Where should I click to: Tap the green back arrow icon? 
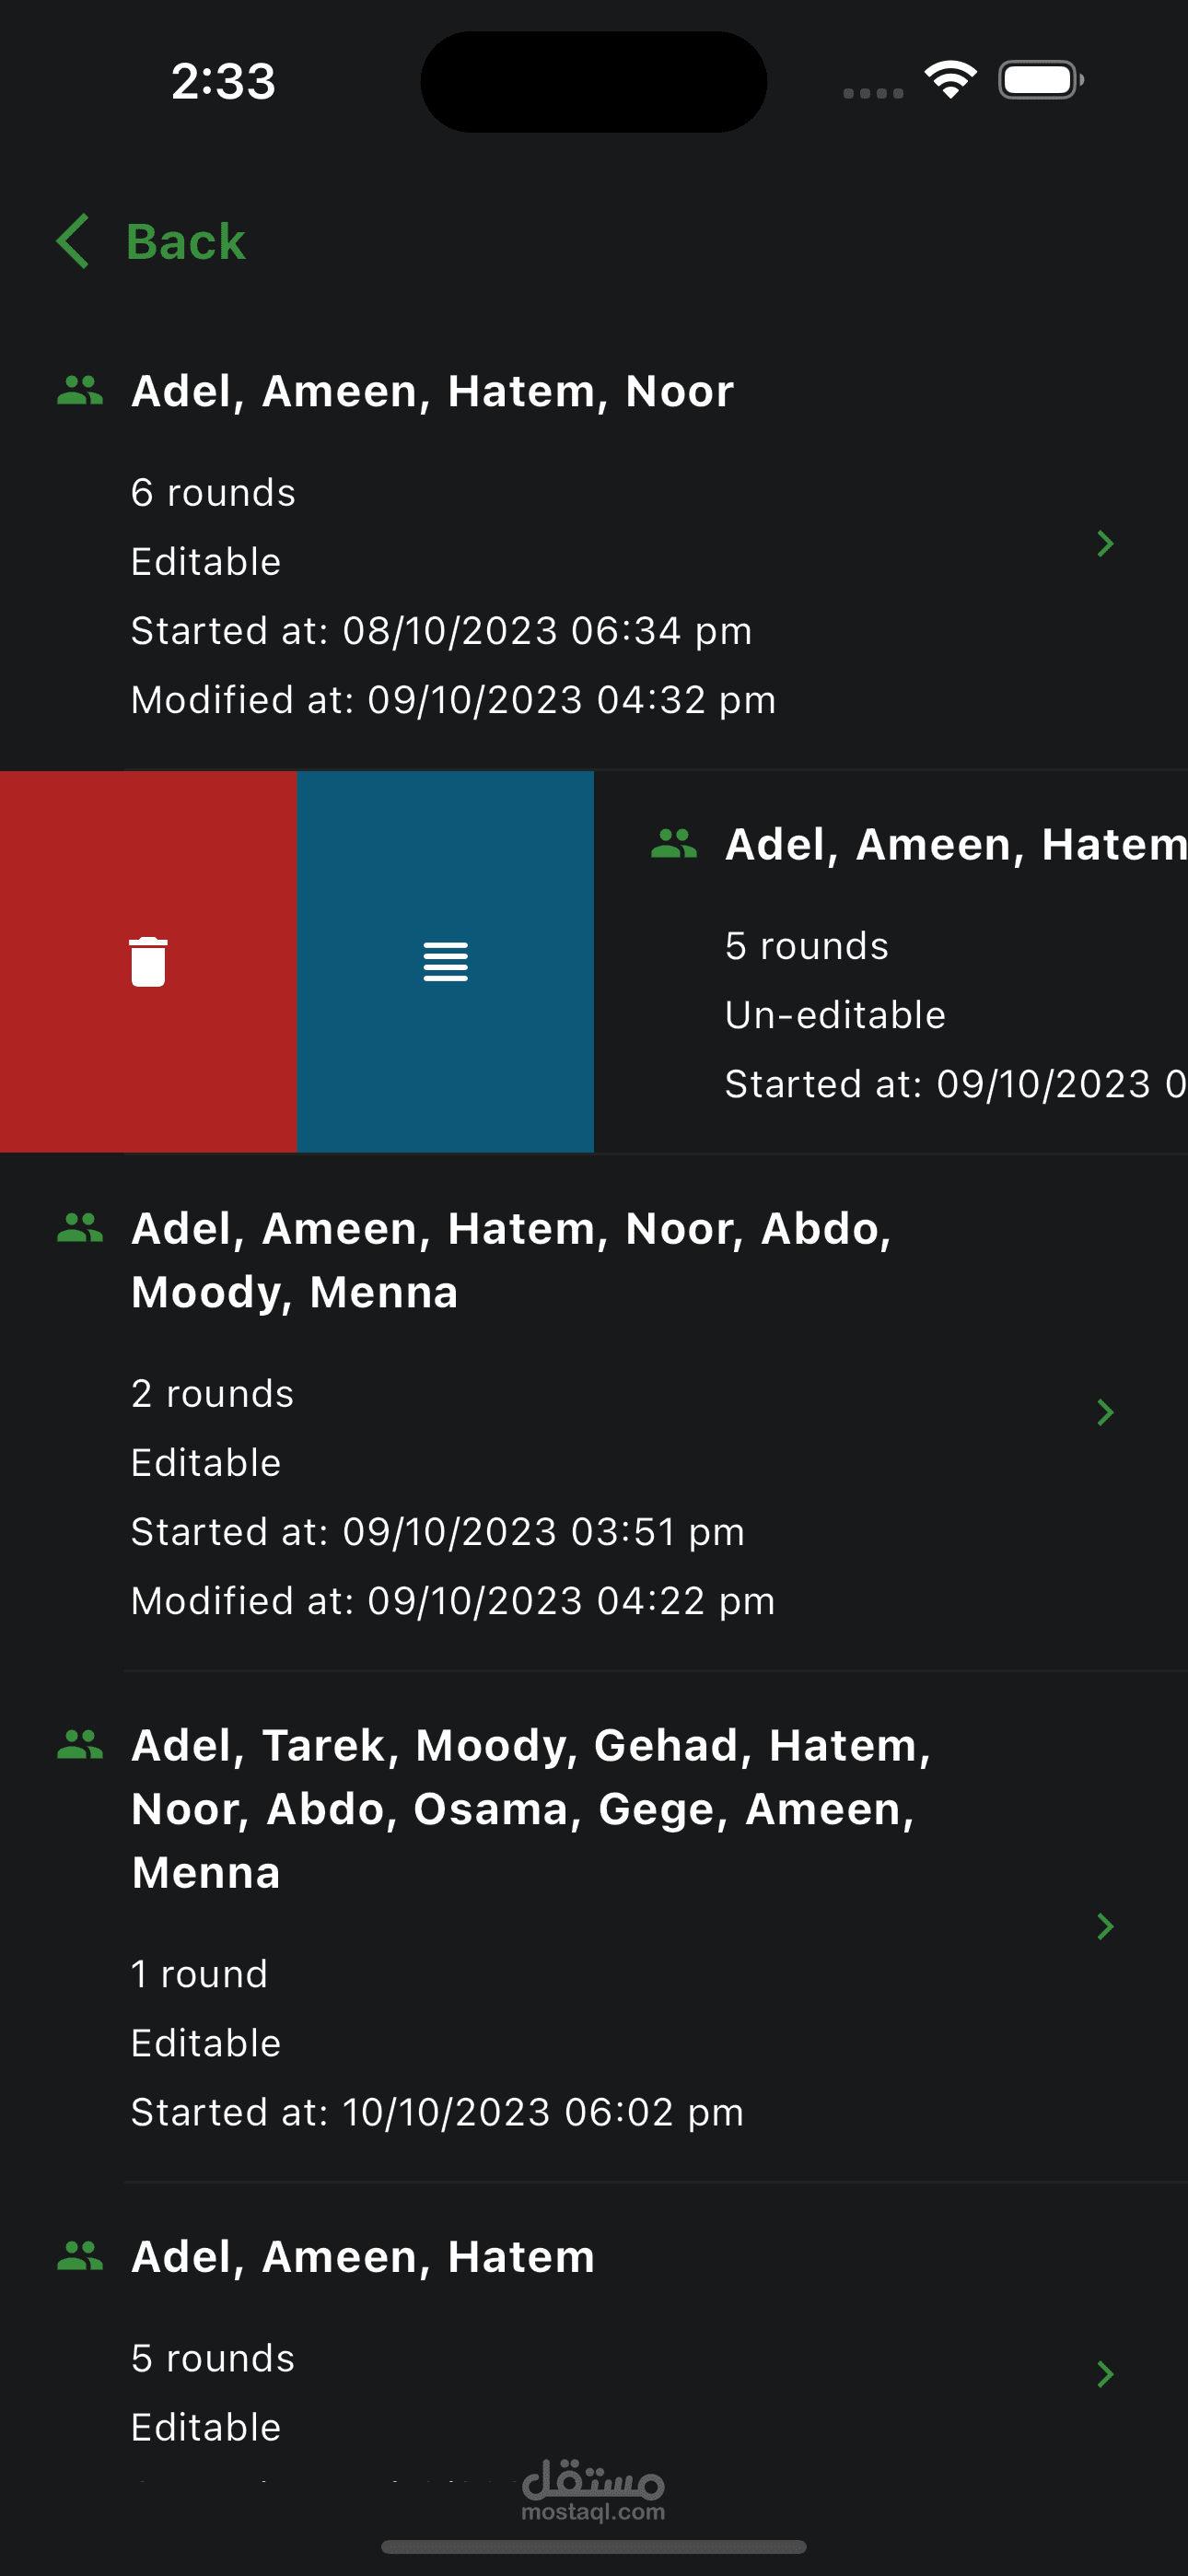74,241
